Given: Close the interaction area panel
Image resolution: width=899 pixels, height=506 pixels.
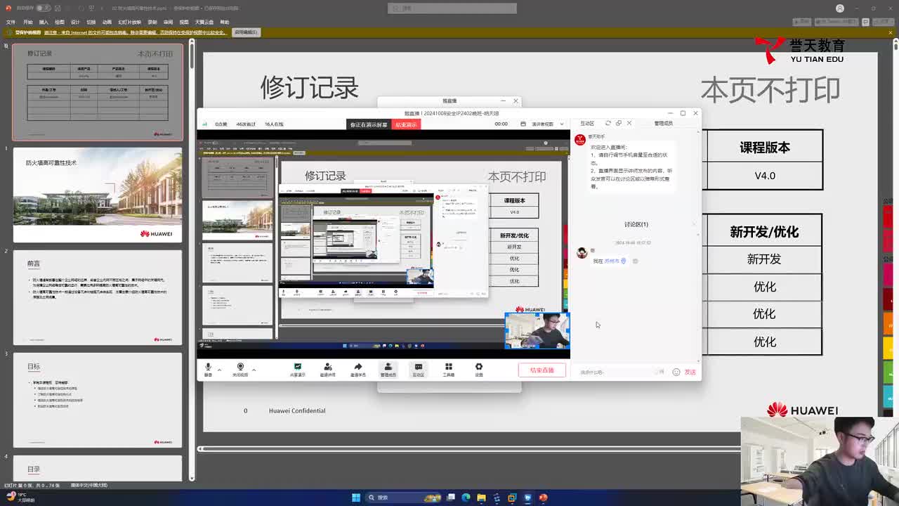Looking at the screenshot, I should click(x=629, y=123).
